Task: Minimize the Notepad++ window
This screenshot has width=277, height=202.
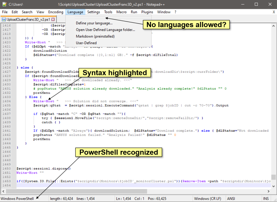Action: [243, 4]
